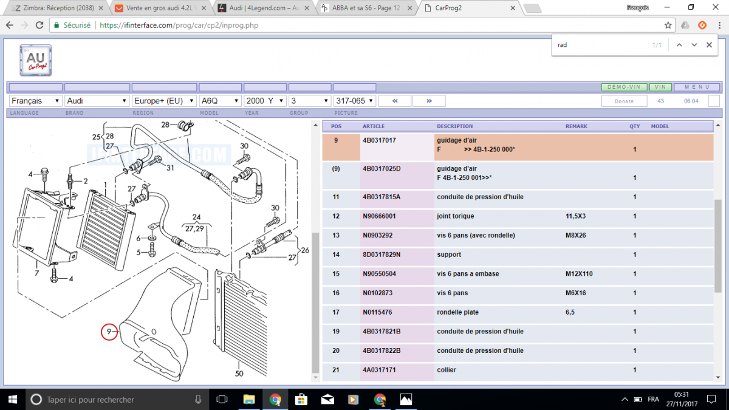This screenshot has width=729, height=410.
Task: Open Windows Start menu
Action: (x=12, y=399)
